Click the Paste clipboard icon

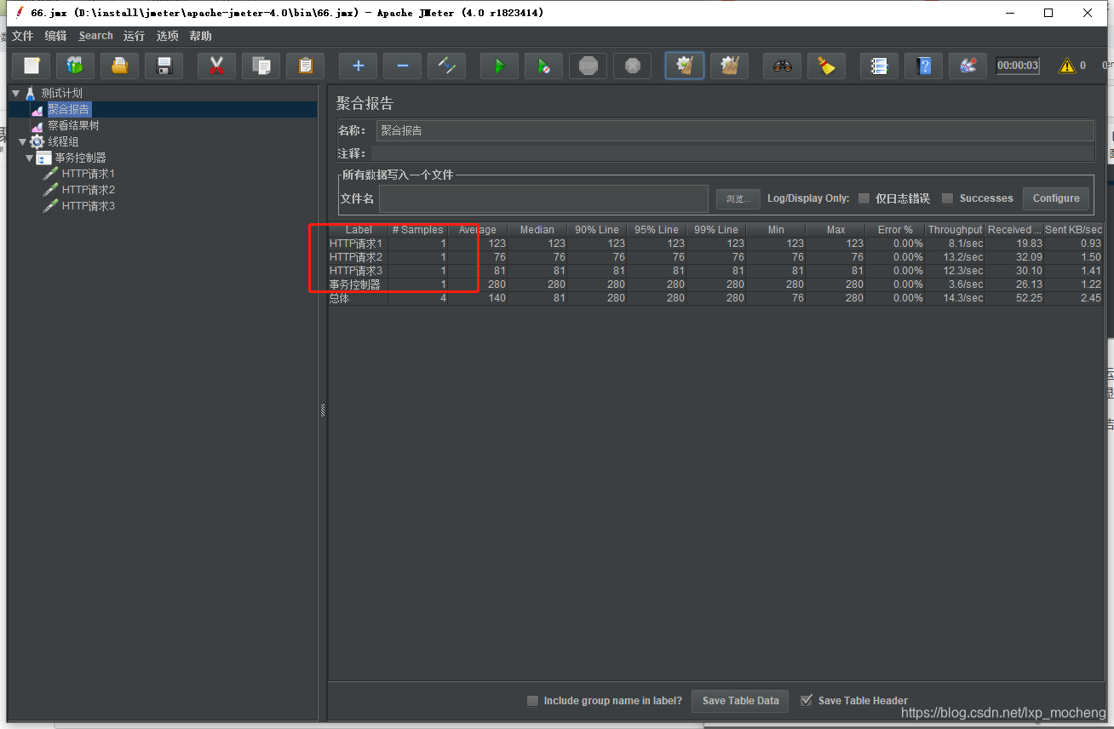(x=306, y=66)
